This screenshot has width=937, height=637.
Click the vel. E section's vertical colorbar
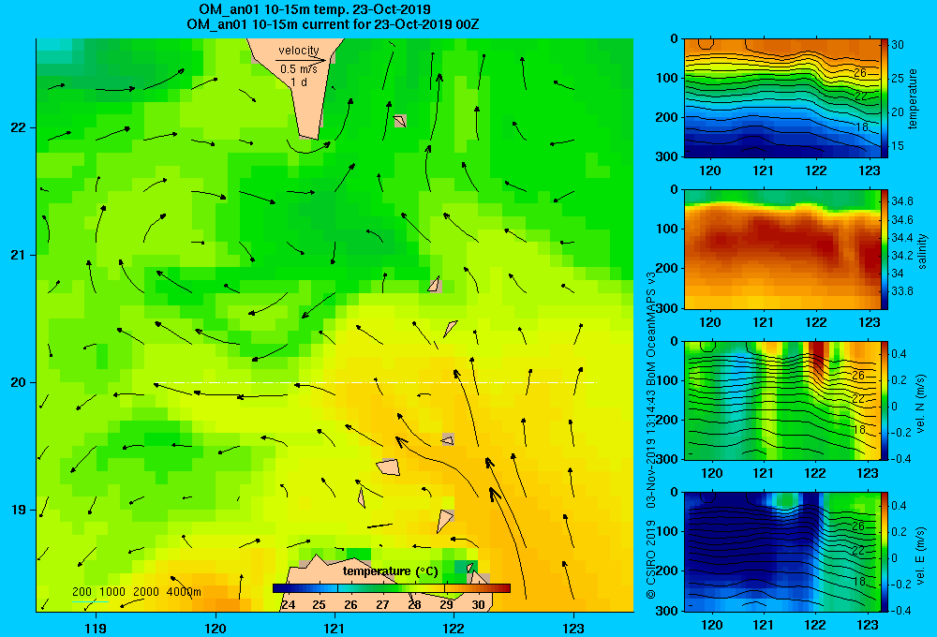(885, 551)
